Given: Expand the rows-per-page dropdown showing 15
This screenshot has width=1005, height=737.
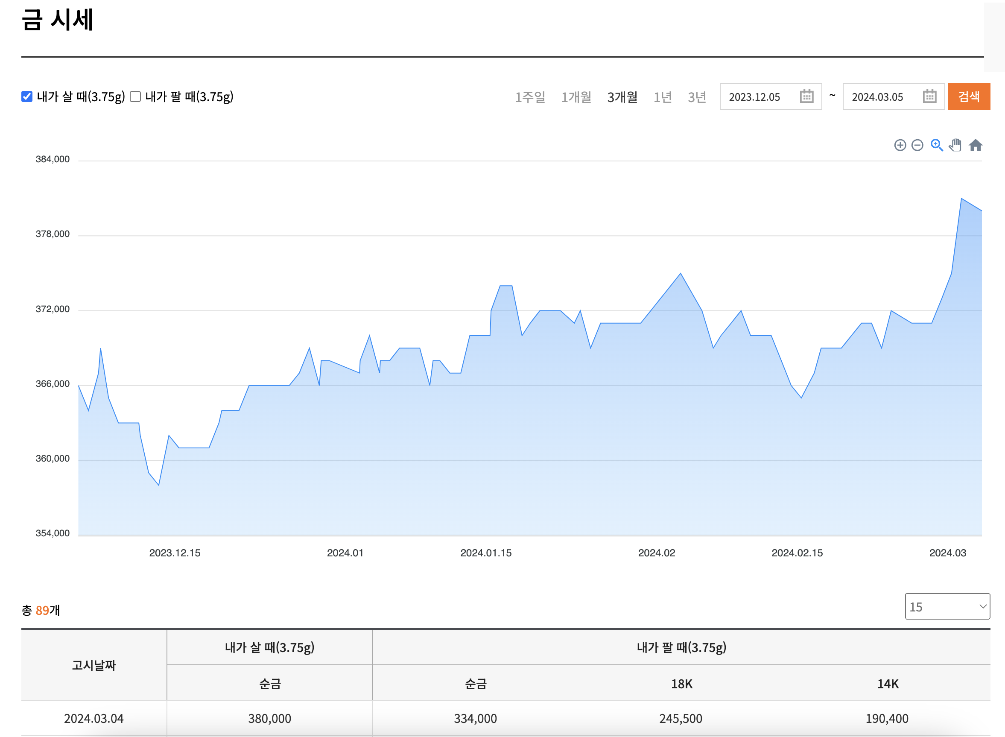Looking at the screenshot, I should 947,606.
